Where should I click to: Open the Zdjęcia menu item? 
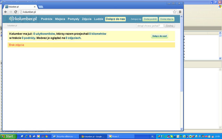[87, 19]
